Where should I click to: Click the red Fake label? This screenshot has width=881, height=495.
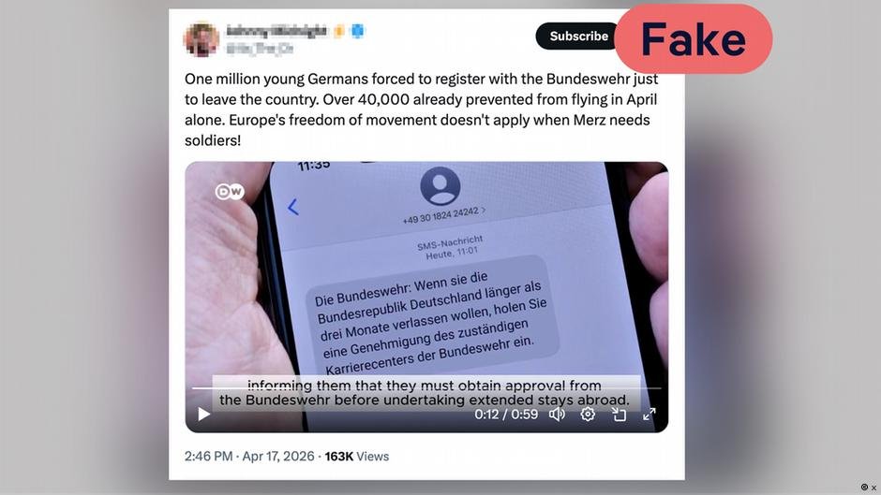click(x=694, y=38)
